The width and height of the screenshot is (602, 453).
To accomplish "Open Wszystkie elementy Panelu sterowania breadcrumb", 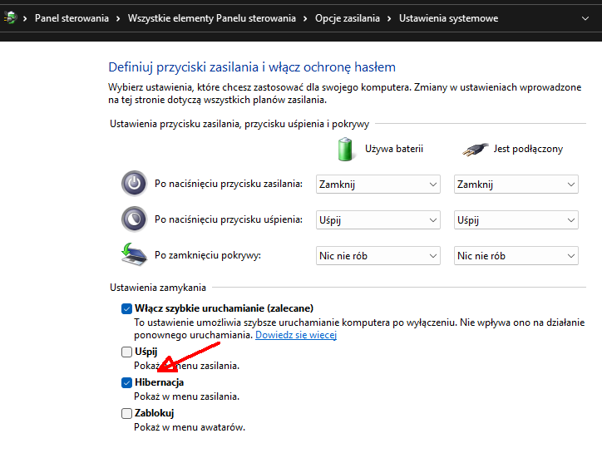I will (211, 18).
